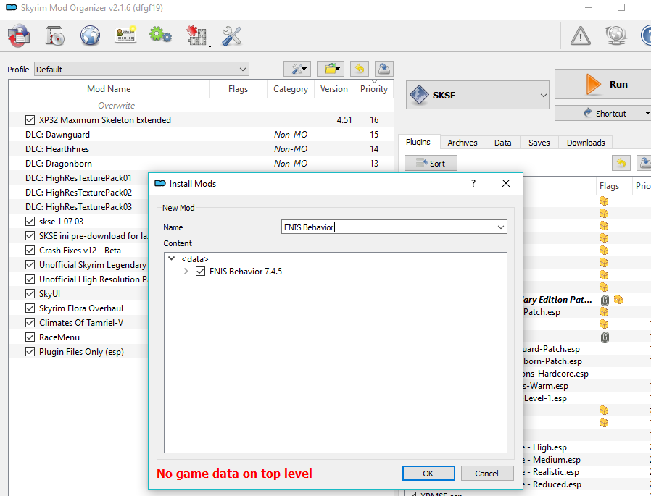Viewport: 651px width, 496px height.
Task: Toggle XP32 Maximum Skeleton Extended checkbox
Action: click(30, 120)
